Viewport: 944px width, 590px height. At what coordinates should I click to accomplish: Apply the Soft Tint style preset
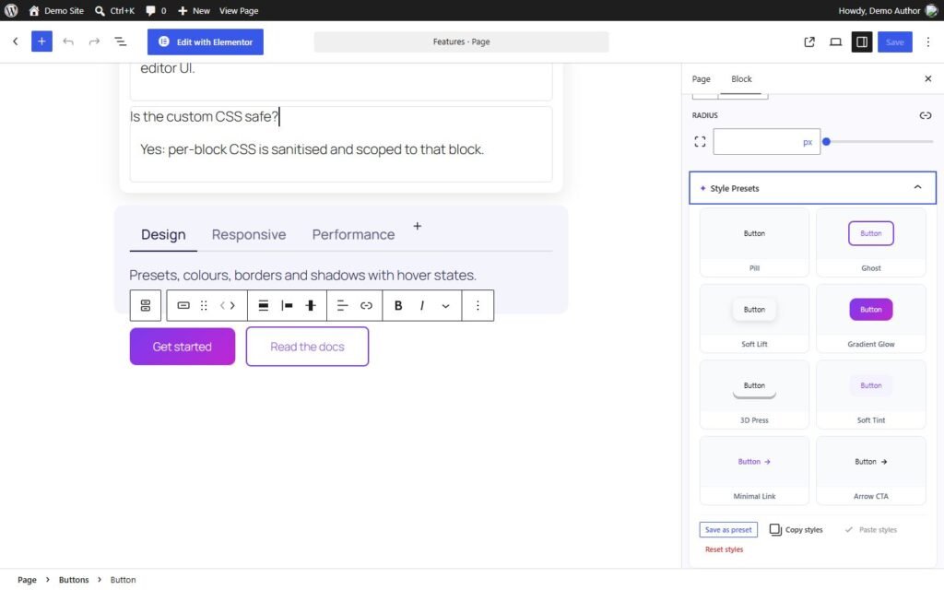870,395
